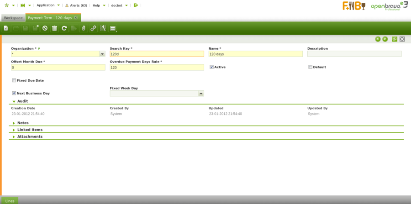Image resolution: width=411 pixels, height=204 pixels.
Task: Go to the previous record arrow
Action: [x=378, y=39]
